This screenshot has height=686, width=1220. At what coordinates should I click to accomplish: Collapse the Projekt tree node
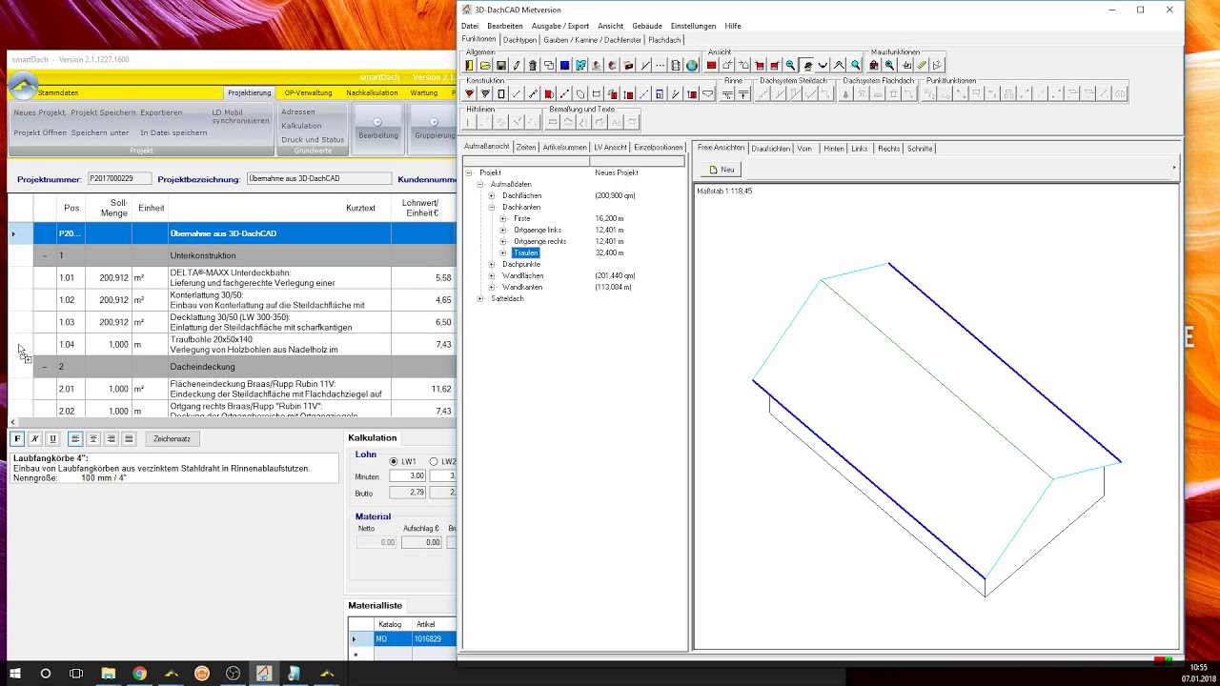click(469, 172)
